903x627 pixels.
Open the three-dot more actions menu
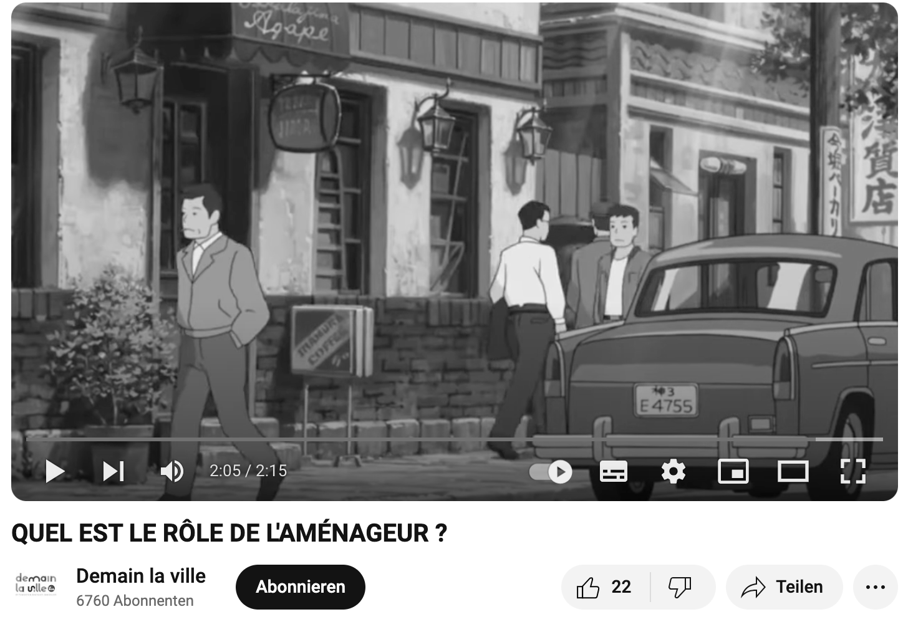click(x=875, y=587)
